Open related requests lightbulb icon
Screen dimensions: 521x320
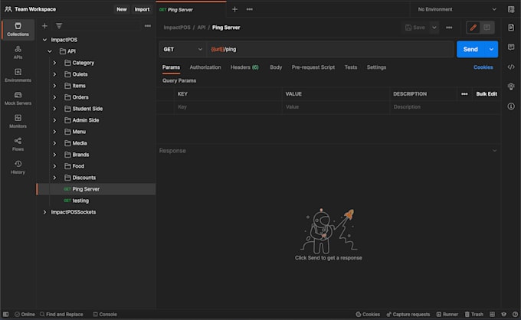(x=511, y=87)
